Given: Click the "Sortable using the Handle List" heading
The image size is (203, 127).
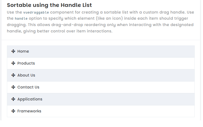Looking at the screenshot, I should pos(49,5).
